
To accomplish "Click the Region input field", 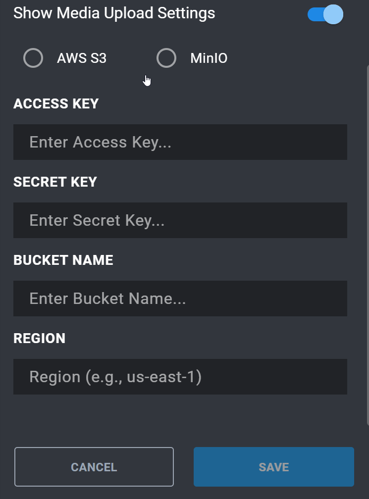I will [x=180, y=377].
